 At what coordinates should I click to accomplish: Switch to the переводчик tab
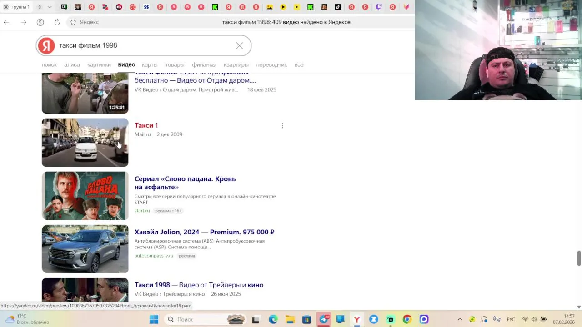click(271, 64)
